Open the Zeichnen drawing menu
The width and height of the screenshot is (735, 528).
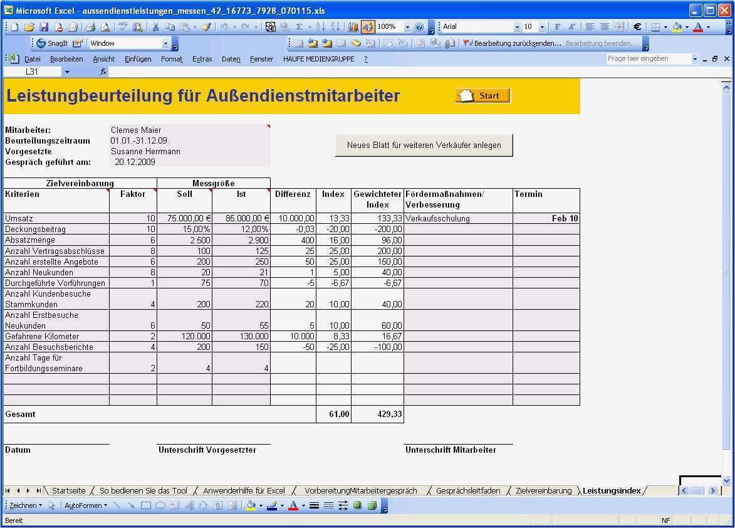click(x=25, y=505)
